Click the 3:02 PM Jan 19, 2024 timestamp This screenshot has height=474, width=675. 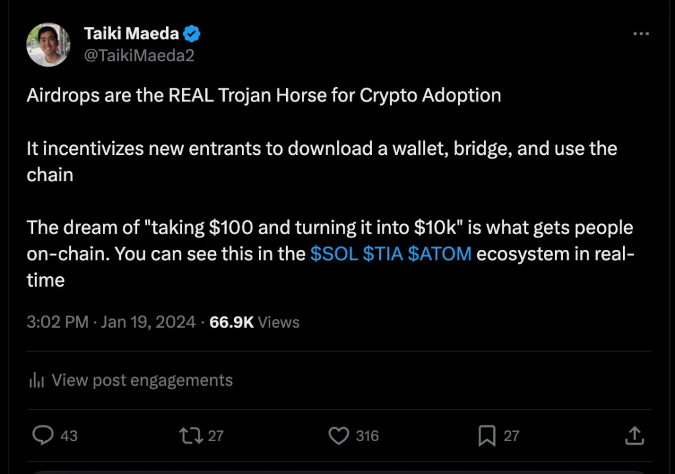click(x=111, y=322)
